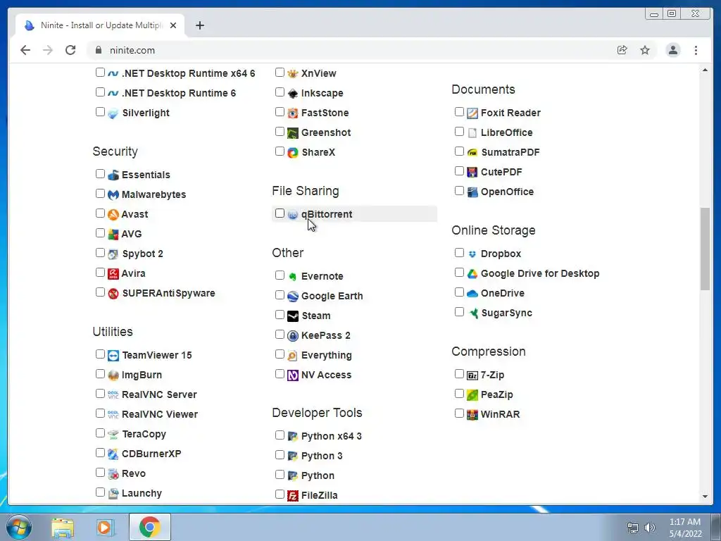Click the OneDrive cloud icon
The width and height of the screenshot is (721, 541).
[x=472, y=294]
